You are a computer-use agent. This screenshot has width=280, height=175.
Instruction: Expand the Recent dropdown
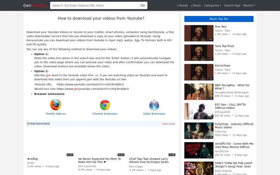pyautogui.click(x=249, y=5)
